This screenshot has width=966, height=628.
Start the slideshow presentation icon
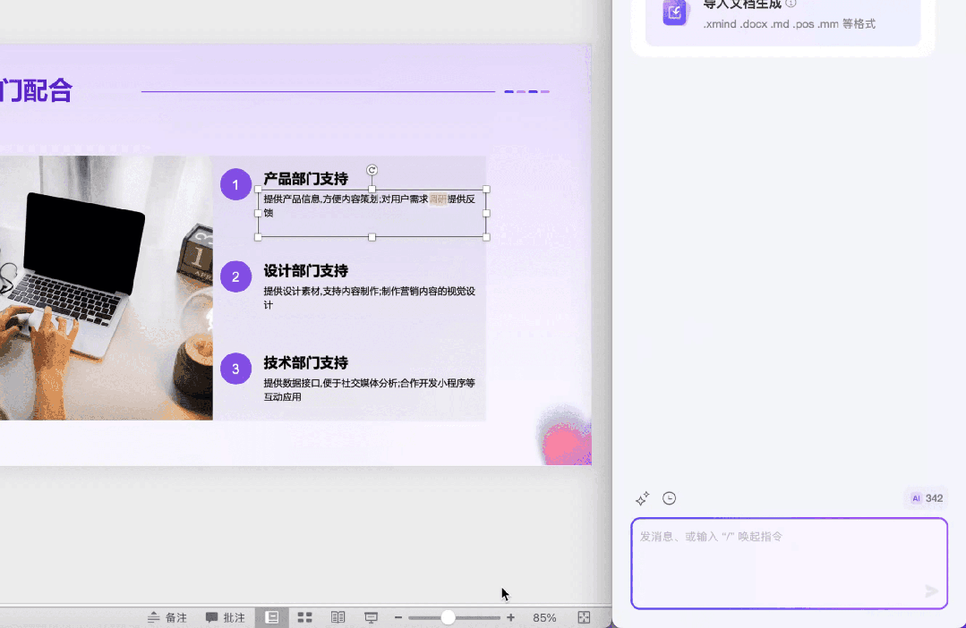click(370, 616)
